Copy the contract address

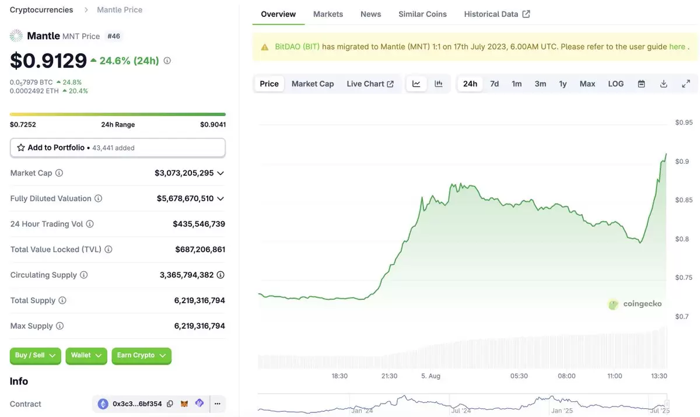tap(170, 404)
